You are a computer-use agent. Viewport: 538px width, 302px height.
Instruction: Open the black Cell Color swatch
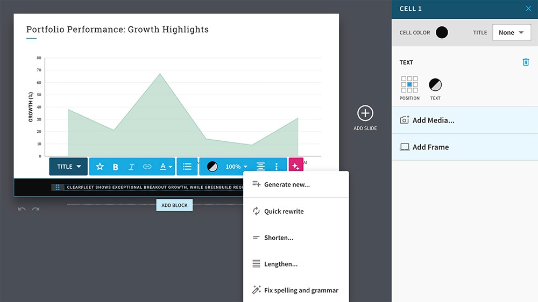pyautogui.click(x=442, y=33)
